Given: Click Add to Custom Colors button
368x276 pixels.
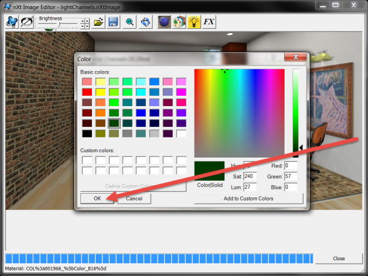Looking at the screenshot, I should [248, 199].
